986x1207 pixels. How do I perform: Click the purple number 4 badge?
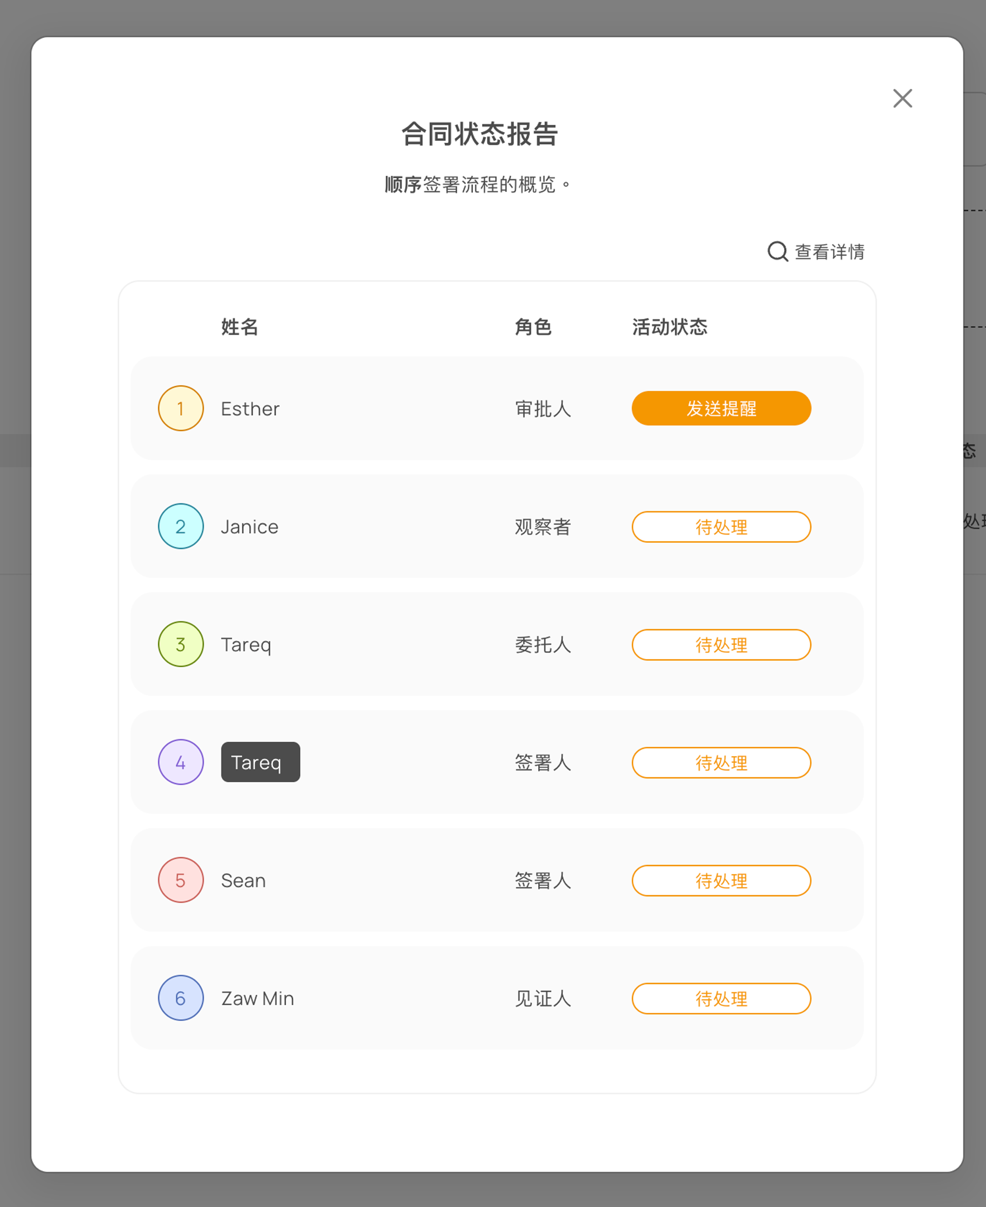point(181,762)
